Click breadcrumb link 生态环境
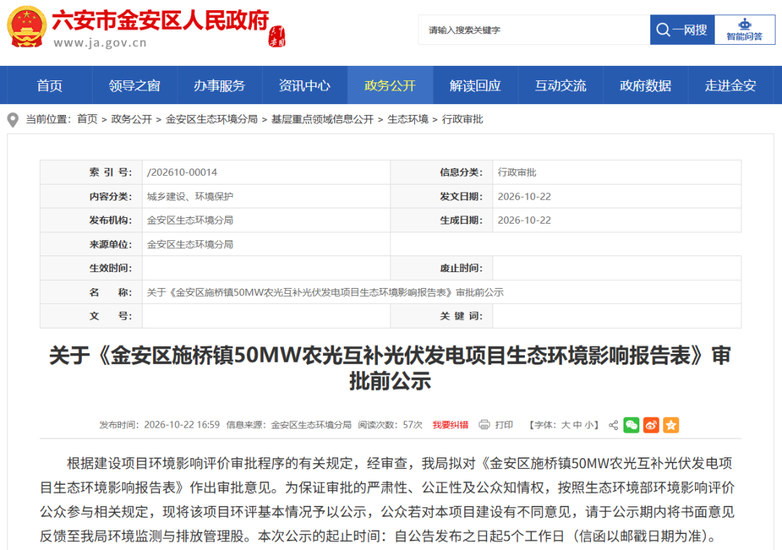This screenshot has height=550, width=782. (408, 119)
